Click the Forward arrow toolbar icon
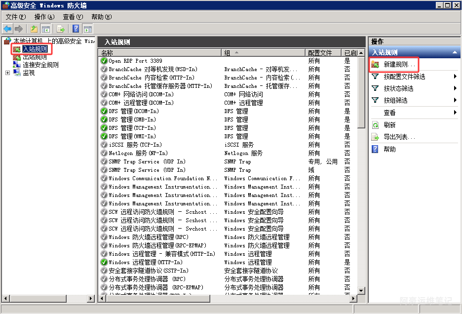This screenshot has height=314, width=462. [x=19, y=29]
